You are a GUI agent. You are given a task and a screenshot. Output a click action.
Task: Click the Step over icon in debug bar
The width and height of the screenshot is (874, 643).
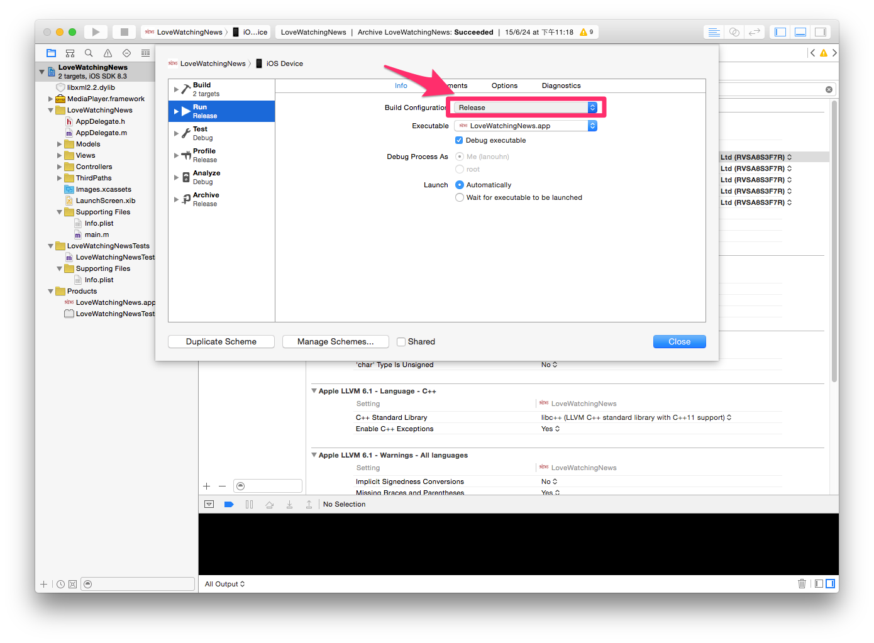(x=269, y=504)
